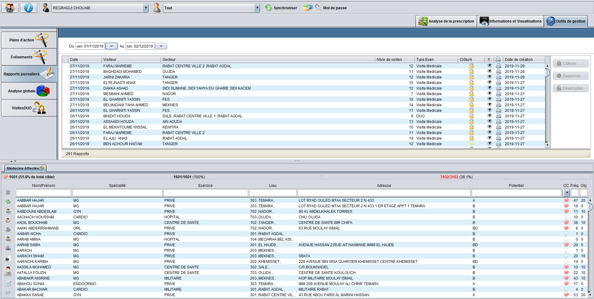
Task: Toggle eye icon for EL AJLI ANAS row
Action: (489, 138)
